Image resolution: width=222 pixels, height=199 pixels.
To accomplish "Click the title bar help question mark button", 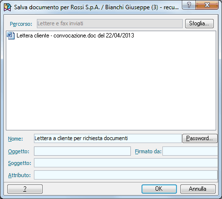I will (189, 5).
